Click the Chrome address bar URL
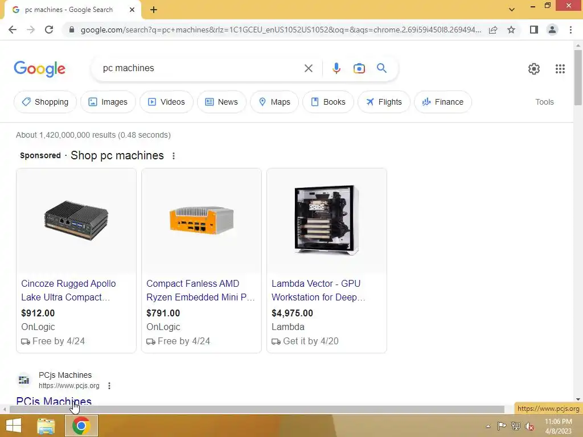This screenshot has width=583, height=437. point(281,30)
